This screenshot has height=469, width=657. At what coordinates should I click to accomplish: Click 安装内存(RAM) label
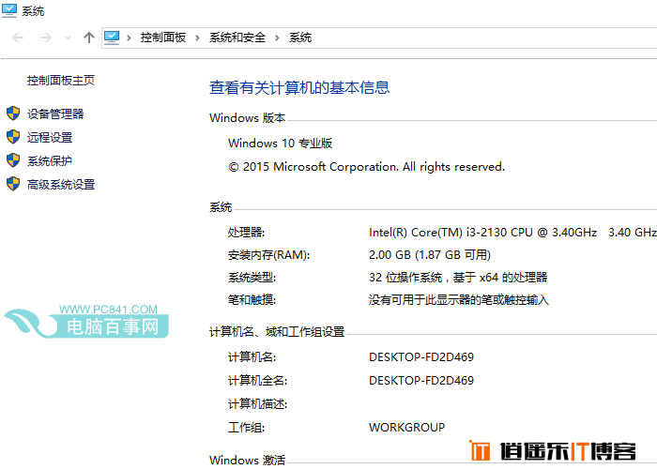pyautogui.click(x=269, y=254)
